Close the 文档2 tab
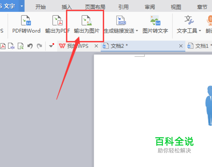Screen dimensions: 212x167 pyautogui.click(x=181, y=46)
